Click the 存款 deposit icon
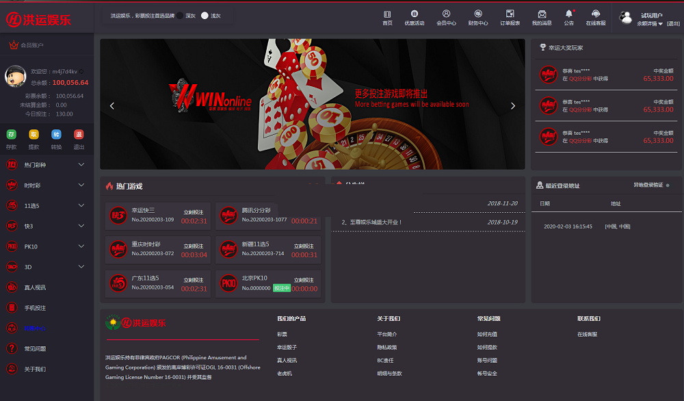This screenshot has height=401, width=684. pos(12,134)
